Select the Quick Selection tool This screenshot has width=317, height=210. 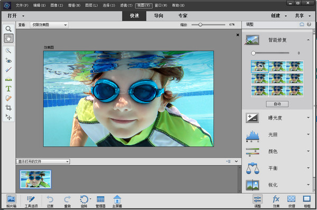pos(8,51)
